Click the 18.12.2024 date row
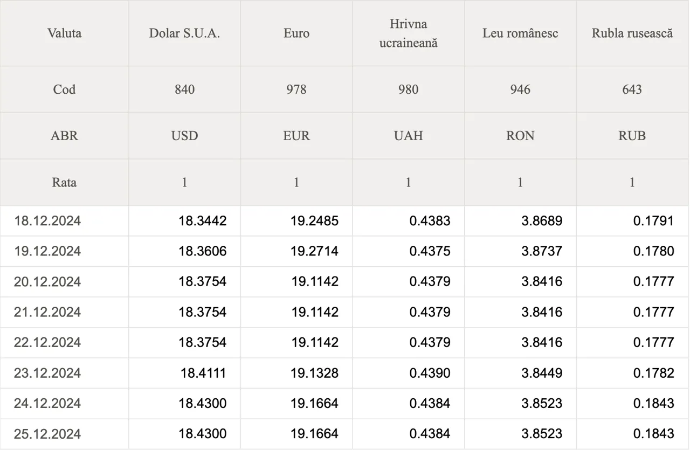Screen dimensions: 690x450 tap(344, 221)
